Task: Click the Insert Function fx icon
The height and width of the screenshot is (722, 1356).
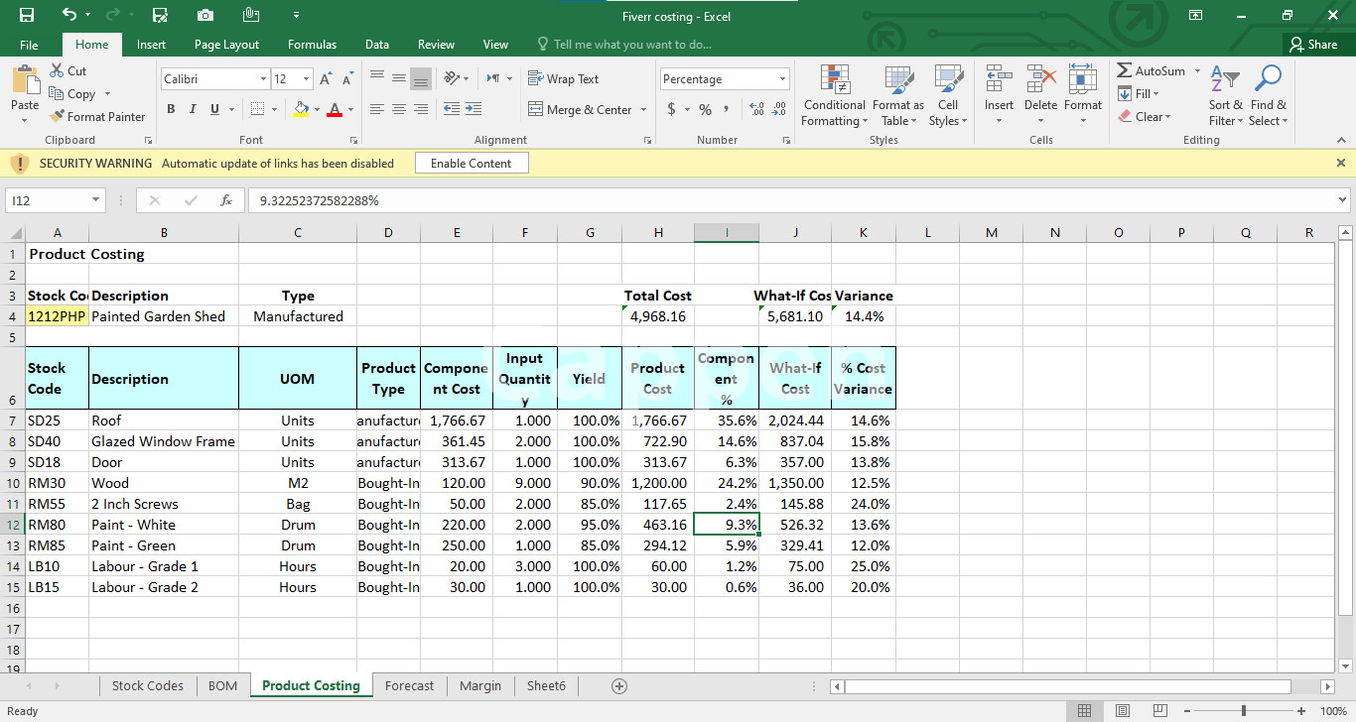Action: [226, 200]
